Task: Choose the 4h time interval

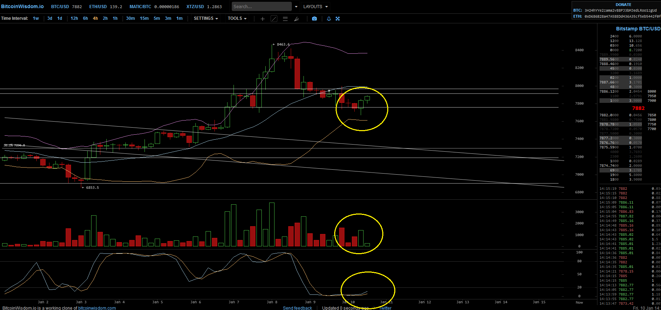Action: coord(95,18)
